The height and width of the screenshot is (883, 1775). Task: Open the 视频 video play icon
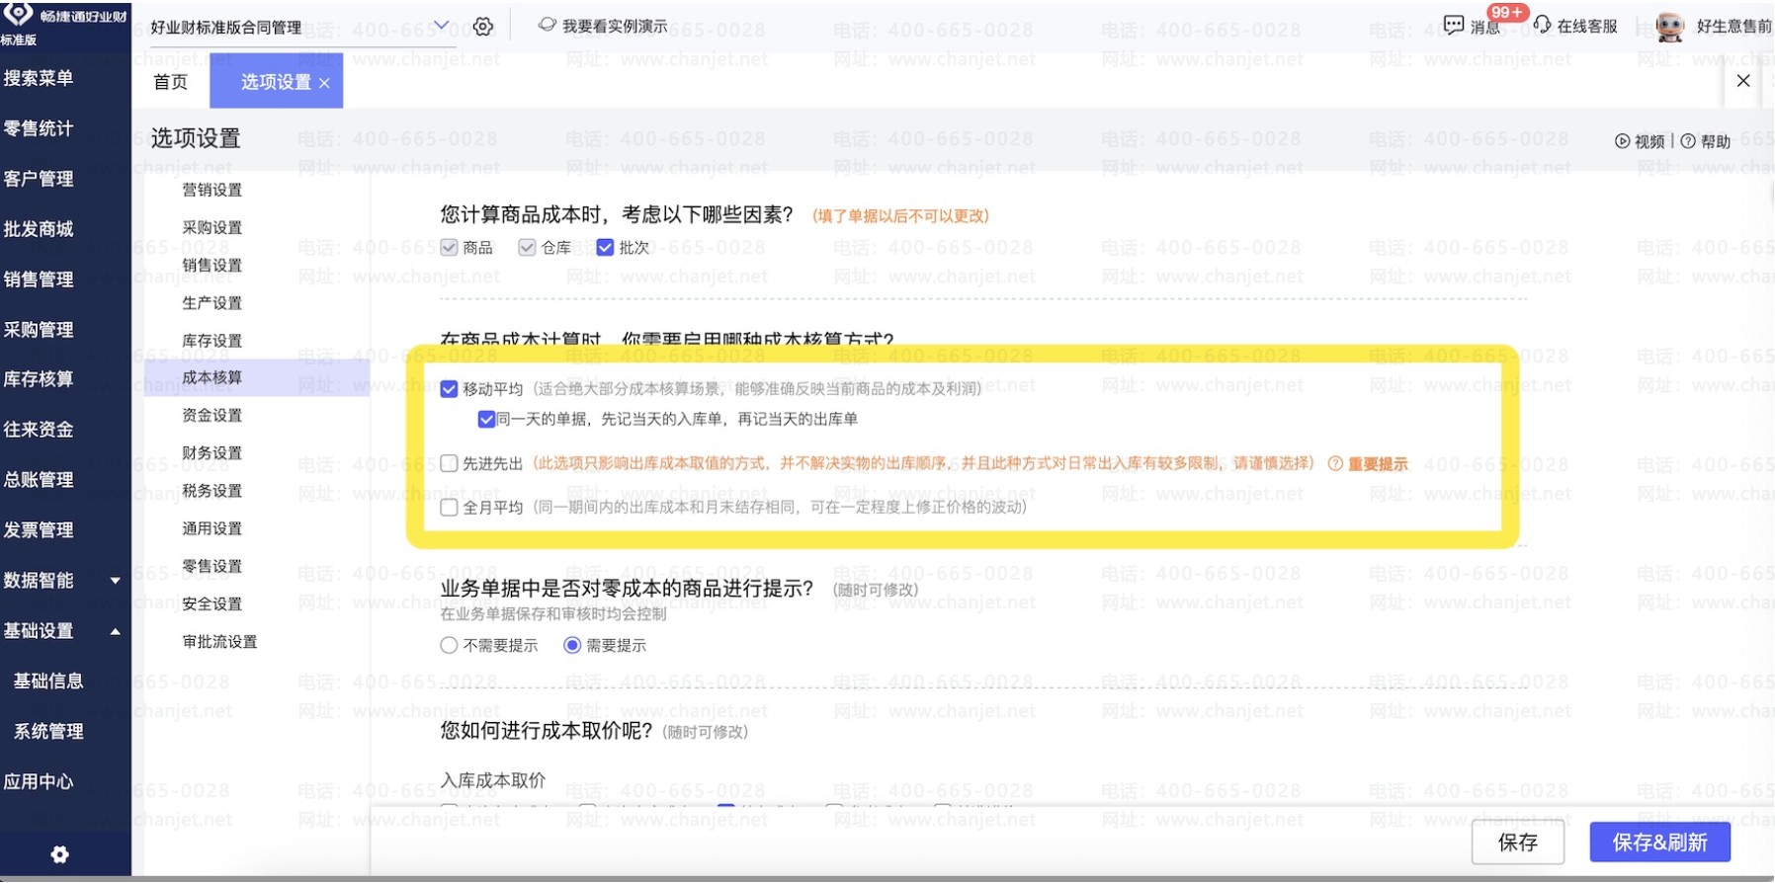click(1622, 141)
